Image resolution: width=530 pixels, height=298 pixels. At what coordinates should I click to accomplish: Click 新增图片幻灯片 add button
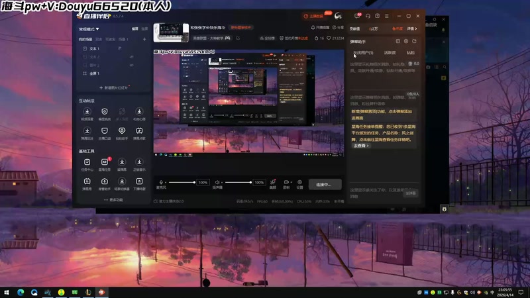tap(113, 87)
